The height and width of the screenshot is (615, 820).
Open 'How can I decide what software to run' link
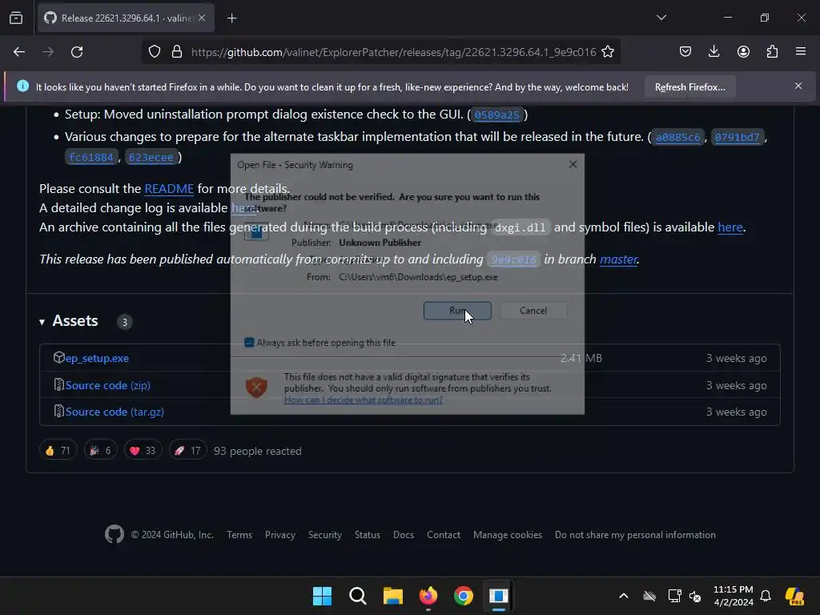[x=363, y=400]
